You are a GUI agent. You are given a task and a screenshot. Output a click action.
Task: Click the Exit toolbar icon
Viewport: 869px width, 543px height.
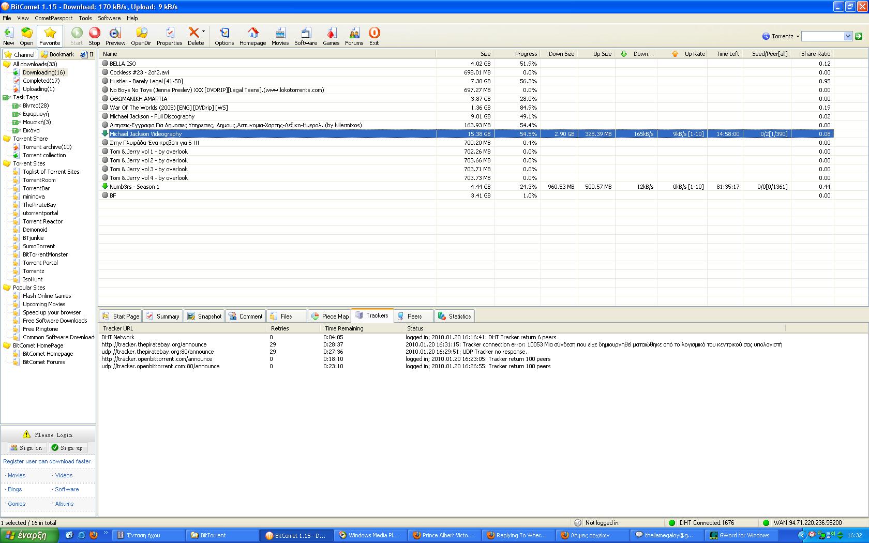coord(374,36)
